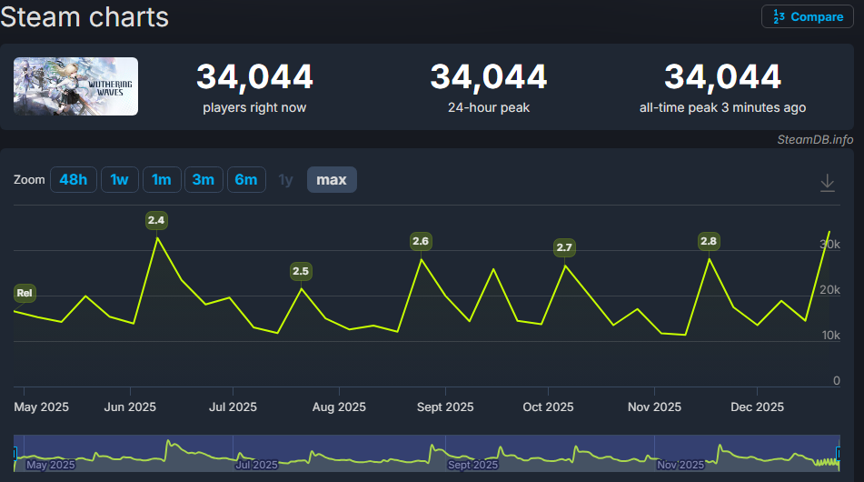Click the right navigator range handle
Image resolution: width=864 pixels, height=482 pixels.
coord(838,453)
